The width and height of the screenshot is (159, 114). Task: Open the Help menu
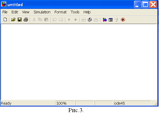coord(87,12)
